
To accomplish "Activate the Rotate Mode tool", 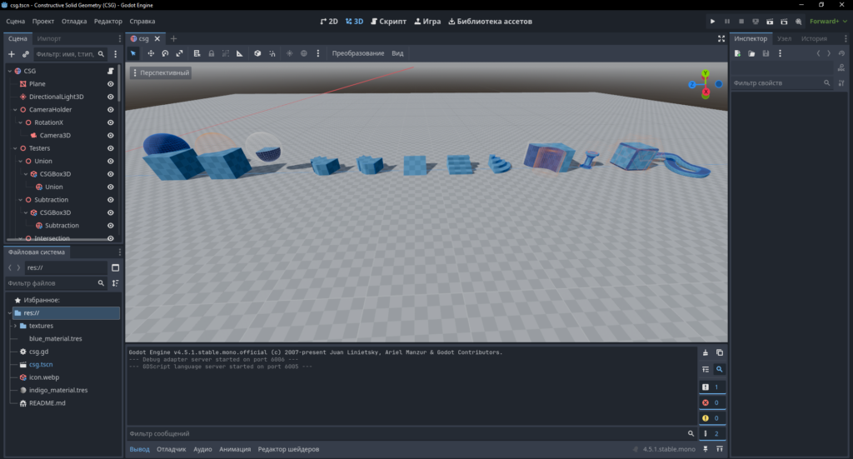I will click(x=165, y=53).
